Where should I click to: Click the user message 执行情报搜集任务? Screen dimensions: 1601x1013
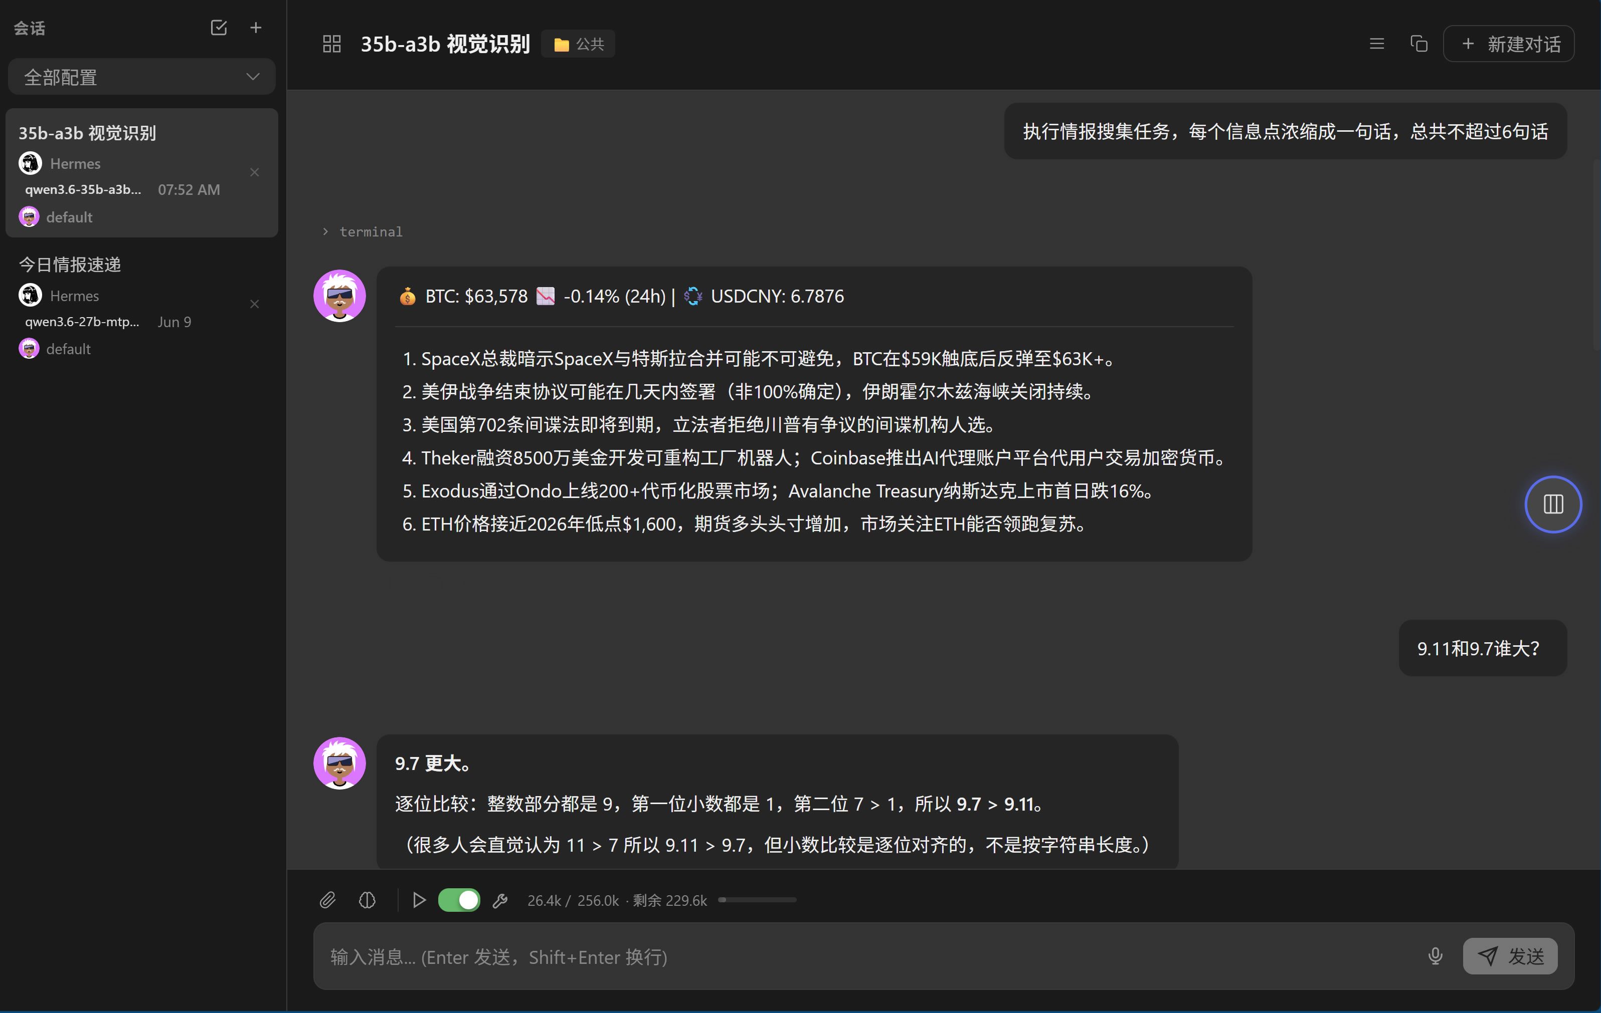click(x=1285, y=132)
